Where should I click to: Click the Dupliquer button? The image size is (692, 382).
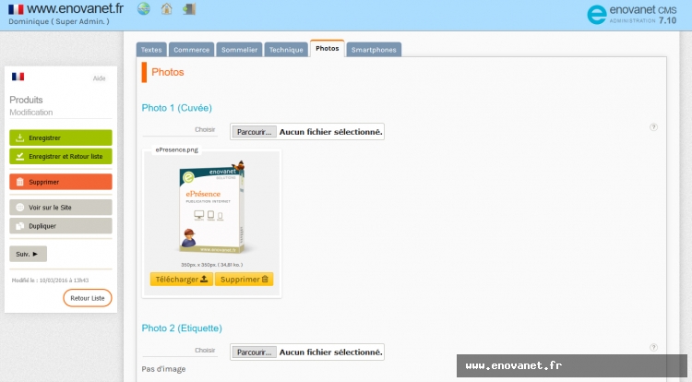[61, 226]
